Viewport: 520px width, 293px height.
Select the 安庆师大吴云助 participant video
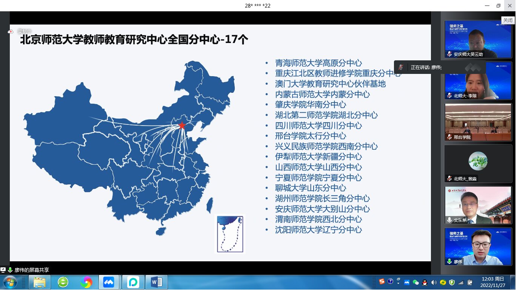tap(478, 39)
